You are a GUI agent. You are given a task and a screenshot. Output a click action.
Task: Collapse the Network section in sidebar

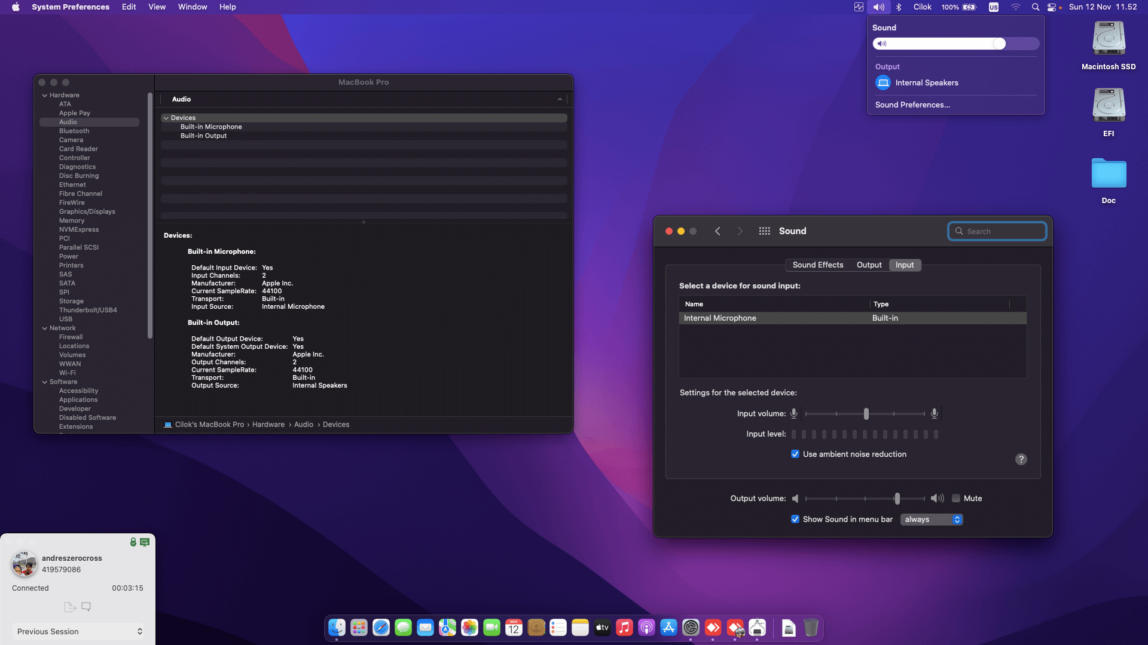point(44,328)
